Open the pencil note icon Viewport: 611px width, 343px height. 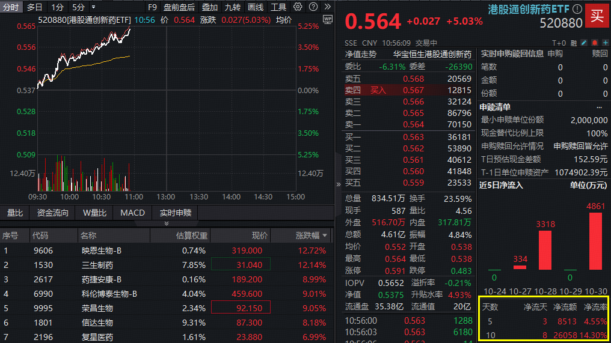(583, 43)
